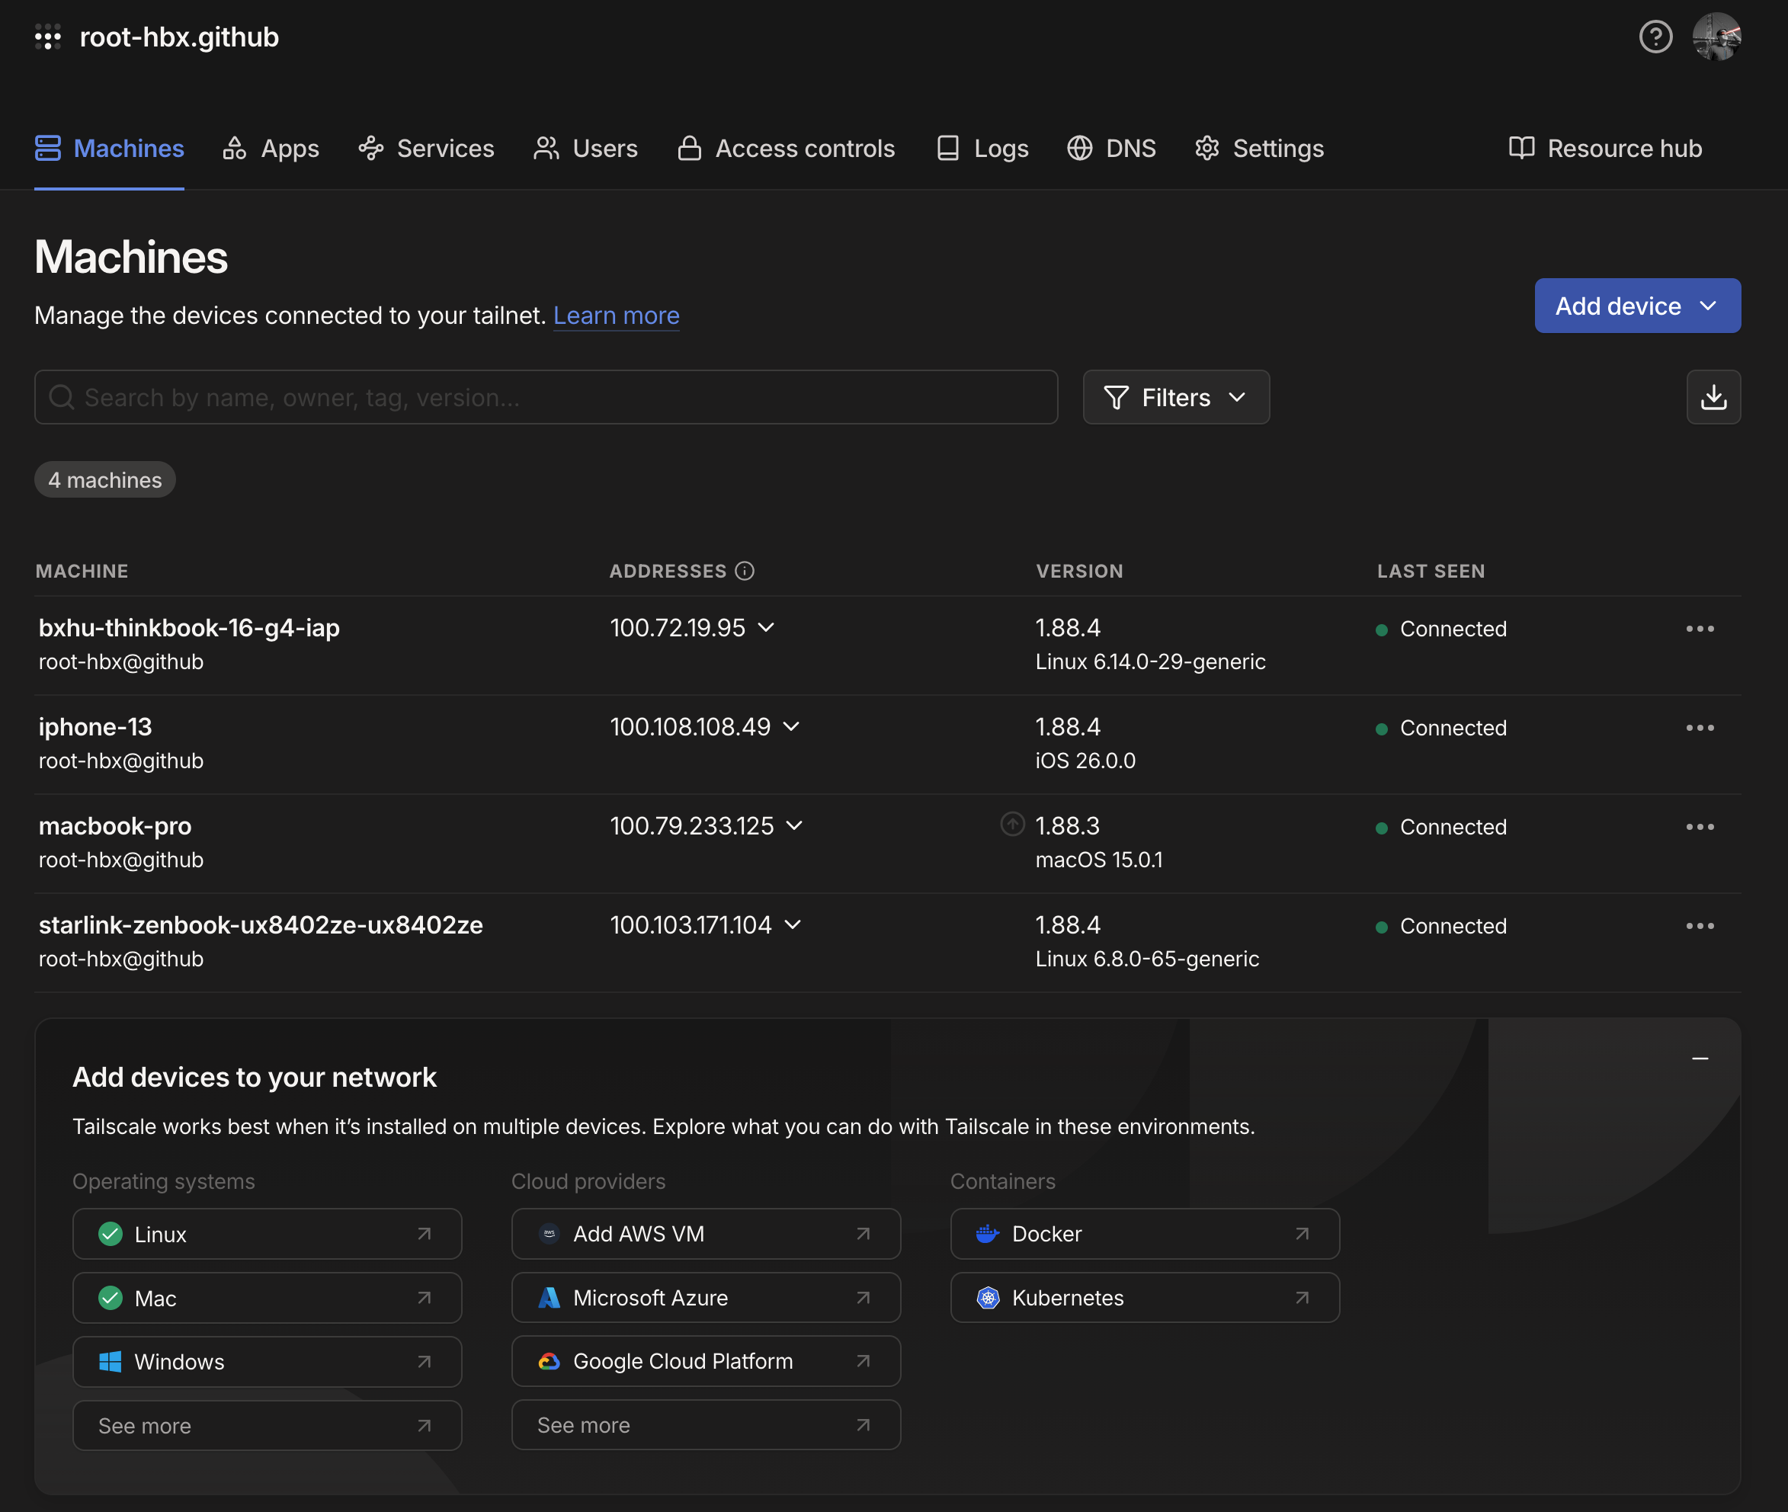Click the Docker container button
This screenshot has width=1788, height=1512.
click(x=1143, y=1233)
